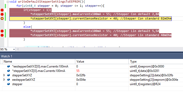Expand the eestepperSetXYZ watch entry
Screen dimensions: 183x95
(x=4, y=80)
